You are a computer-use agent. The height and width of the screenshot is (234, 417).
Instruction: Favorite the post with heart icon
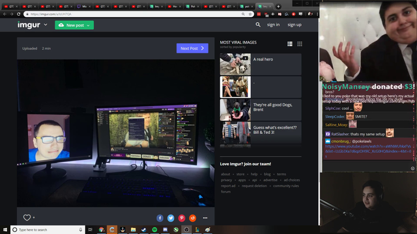point(27,218)
